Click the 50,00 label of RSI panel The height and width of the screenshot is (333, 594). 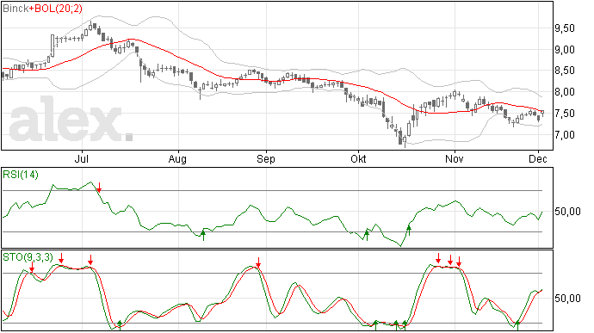pyautogui.click(x=567, y=212)
